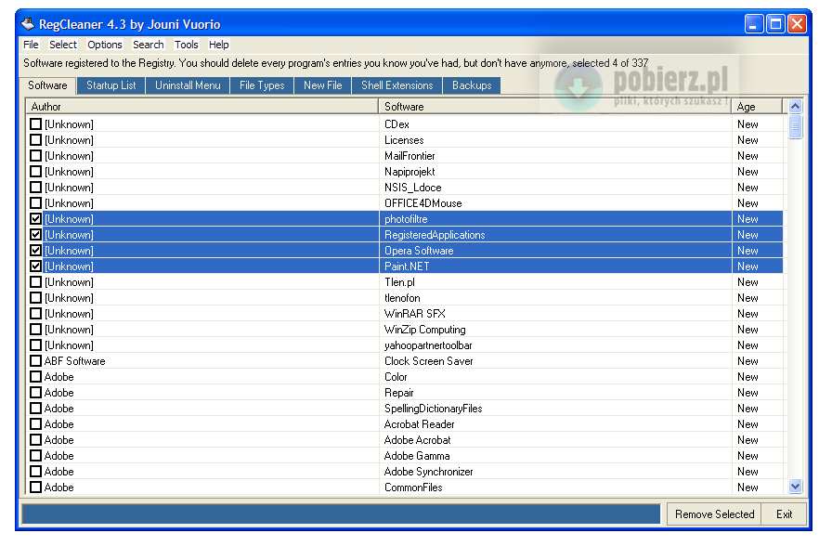Click the Exit button
The height and width of the screenshot is (546, 819).
point(784,514)
